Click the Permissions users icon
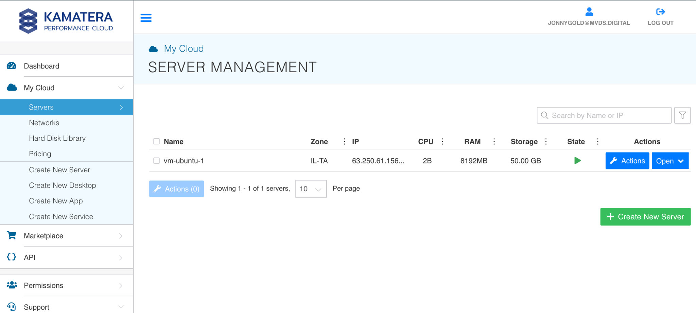The width and height of the screenshot is (696, 313). click(12, 285)
